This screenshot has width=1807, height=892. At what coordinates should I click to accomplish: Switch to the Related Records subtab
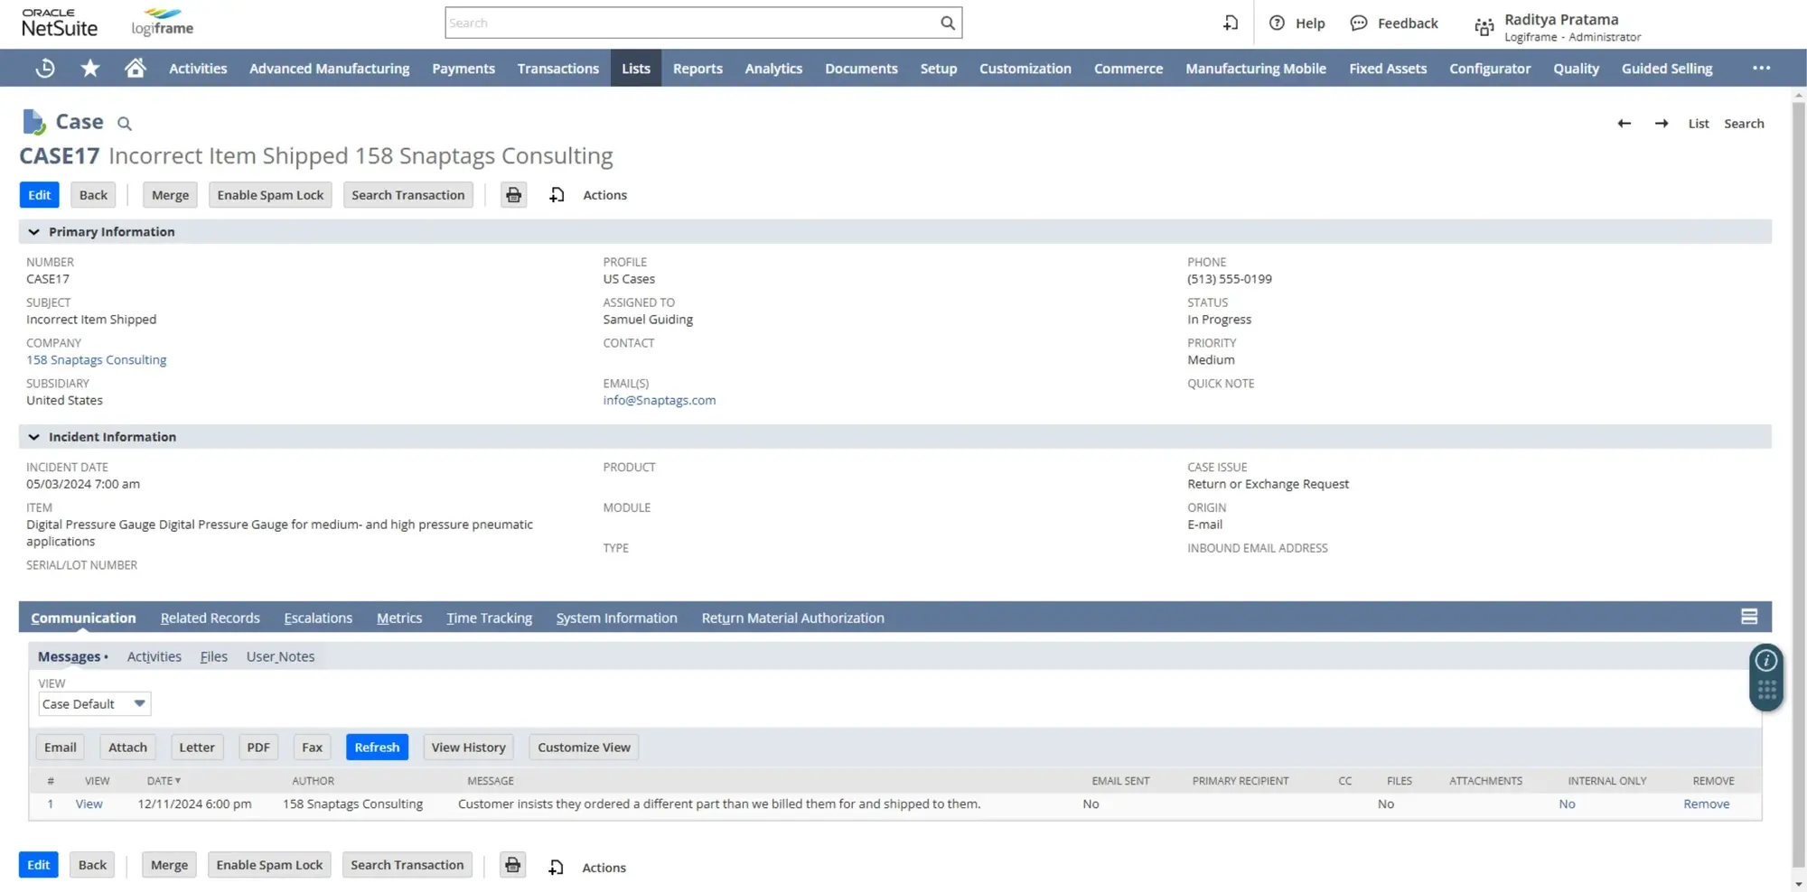point(210,618)
